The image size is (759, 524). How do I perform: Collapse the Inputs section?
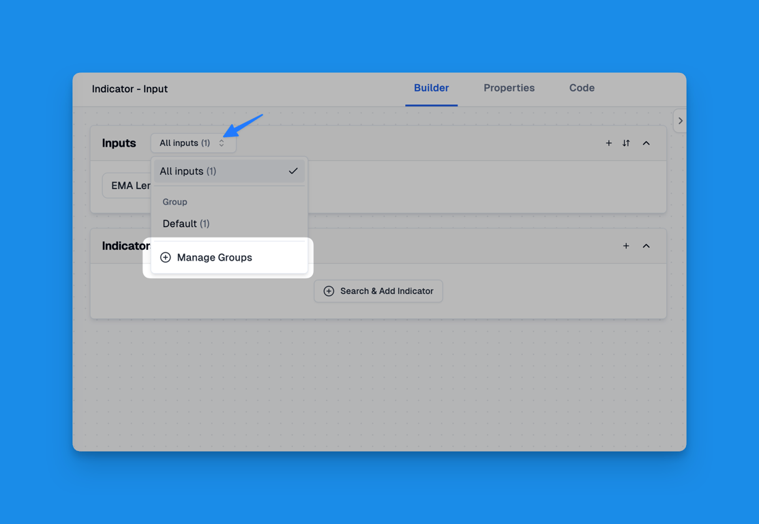pyautogui.click(x=646, y=143)
